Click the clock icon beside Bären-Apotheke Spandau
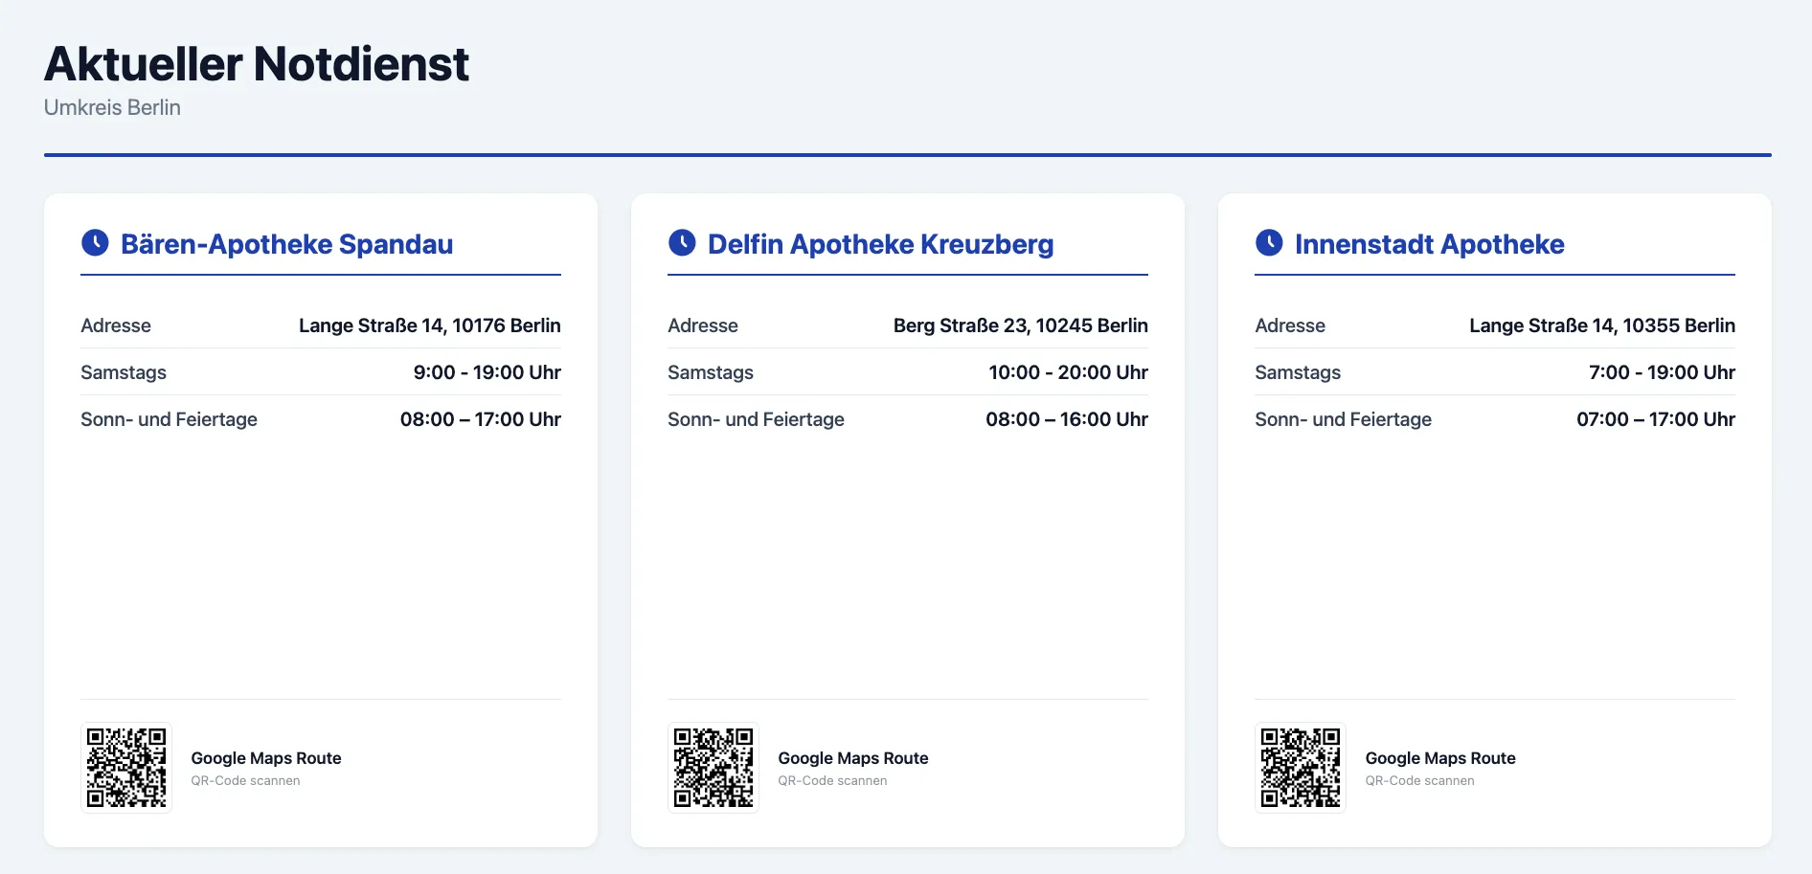This screenshot has width=1812, height=874. 95,243
